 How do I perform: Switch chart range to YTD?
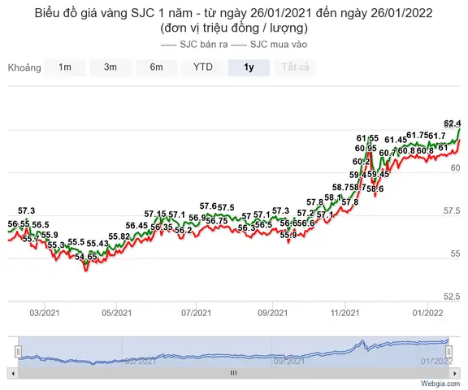tap(203, 67)
